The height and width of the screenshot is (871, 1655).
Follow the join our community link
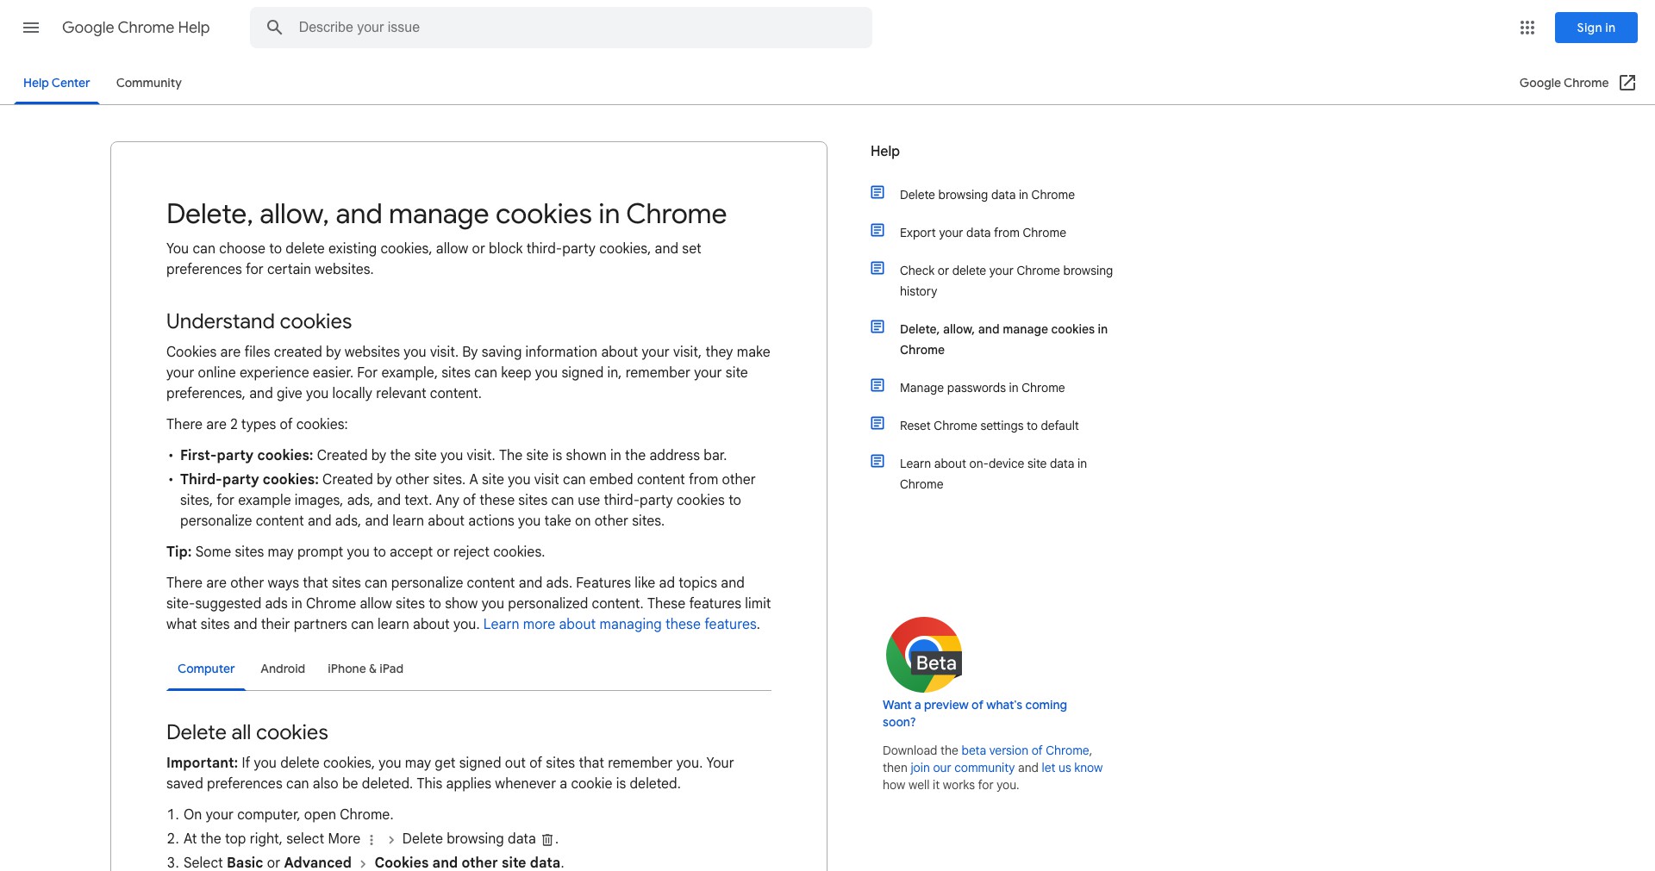pos(962,768)
